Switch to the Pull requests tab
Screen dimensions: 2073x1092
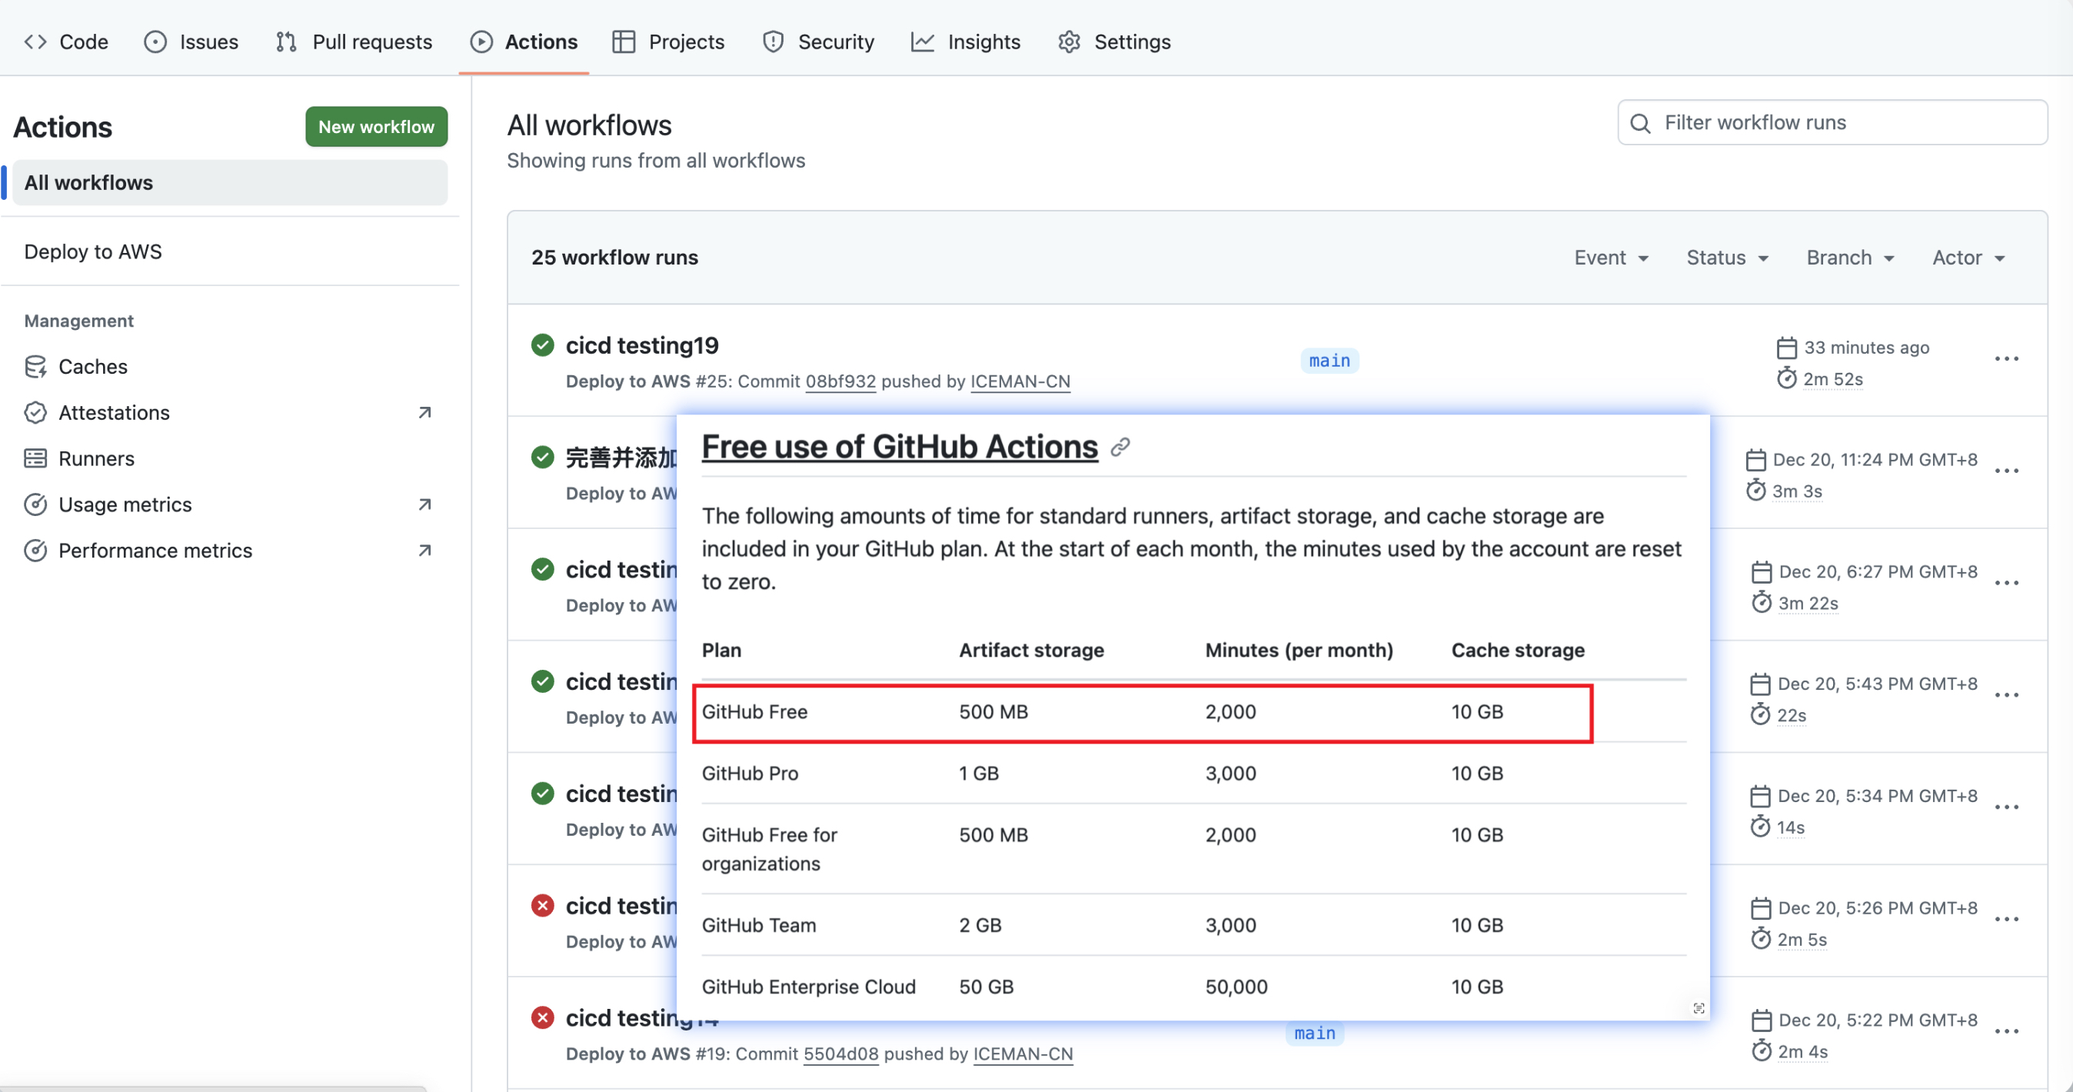[354, 42]
